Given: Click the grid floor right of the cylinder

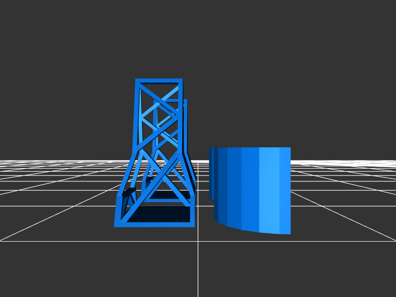Looking at the screenshot, I should click(x=337, y=198).
